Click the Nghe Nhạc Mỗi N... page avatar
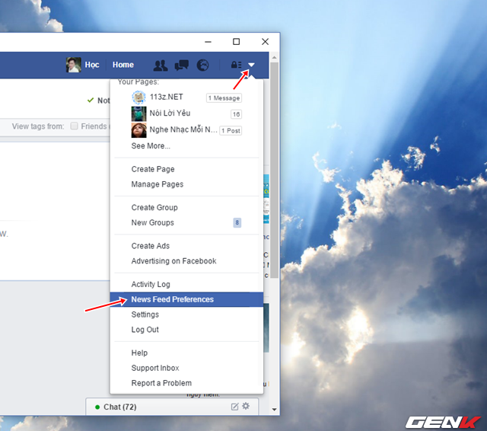487x431 pixels. (138, 130)
